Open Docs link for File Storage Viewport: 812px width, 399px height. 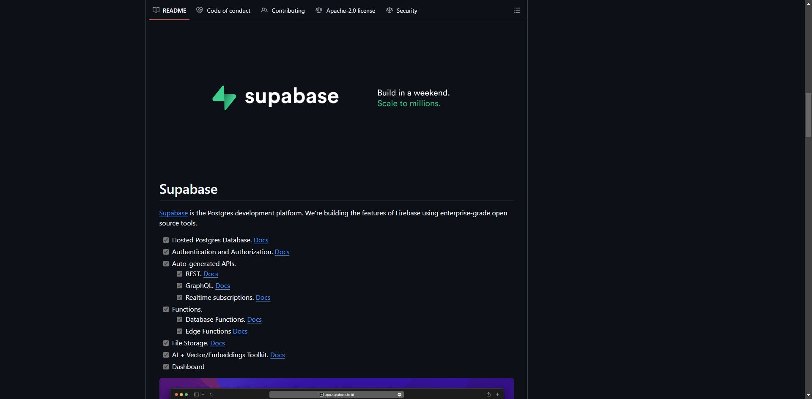click(217, 343)
